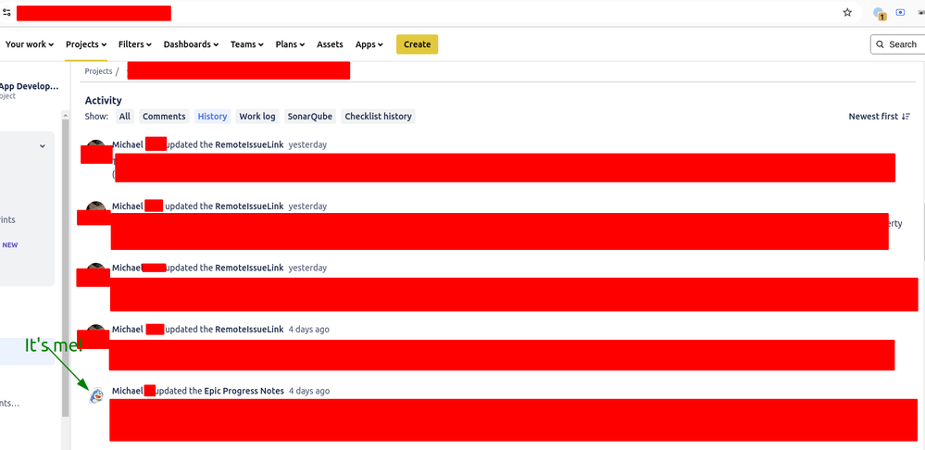The height and width of the screenshot is (450, 925).
Task: Switch to the Work log tab
Action: (257, 117)
